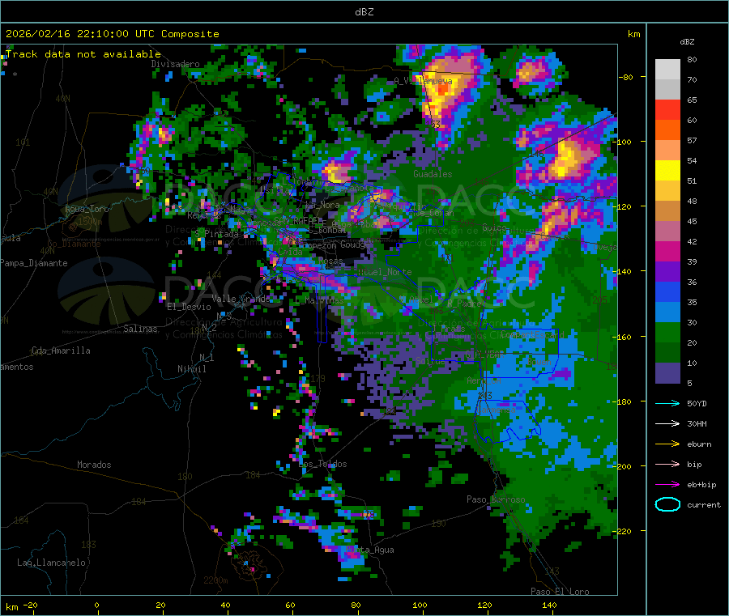Click the '2026/02/16 22:10:00 UTC Composite' timestamp

pyautogui.click(x=112, y=34)
